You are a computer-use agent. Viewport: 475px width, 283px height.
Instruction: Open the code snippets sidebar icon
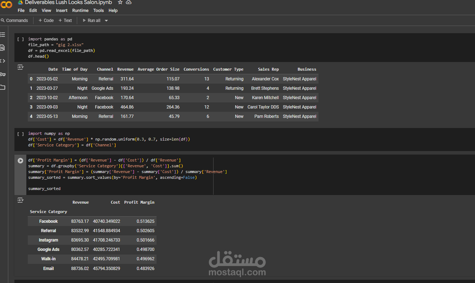click(x=3, y=61)
